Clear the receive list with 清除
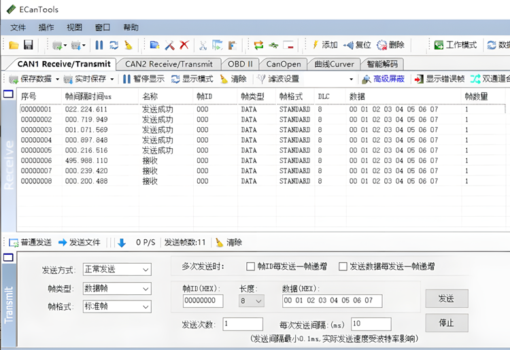Screen dimensions: 510x350 point(233,79)
